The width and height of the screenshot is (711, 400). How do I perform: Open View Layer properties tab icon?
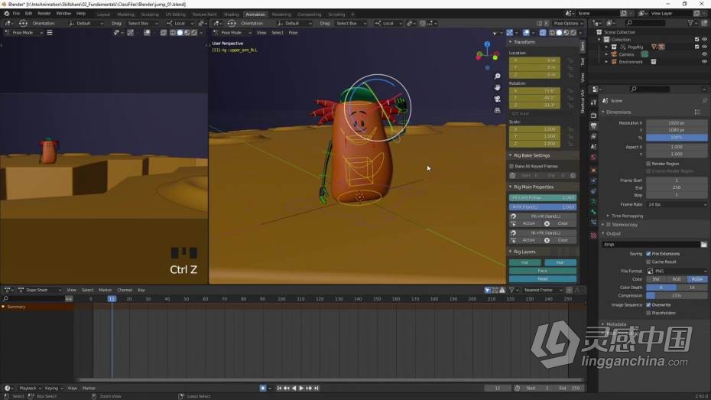click(593, 136)
